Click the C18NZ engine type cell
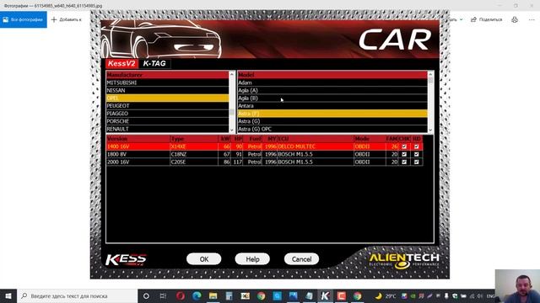 pyautogui.click(x=194, y=154)
